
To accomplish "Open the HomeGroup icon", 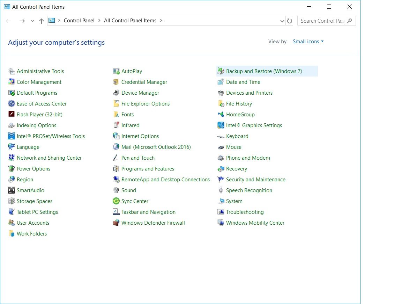I will [221, 114].
